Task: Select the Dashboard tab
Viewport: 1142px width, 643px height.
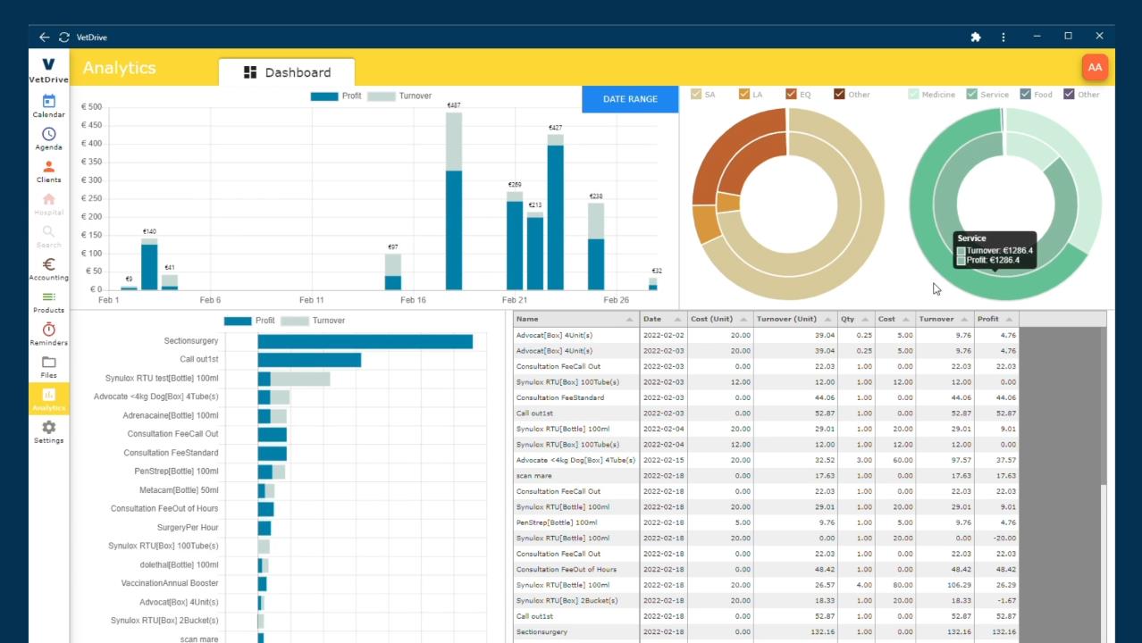Action: click(287, 72)
